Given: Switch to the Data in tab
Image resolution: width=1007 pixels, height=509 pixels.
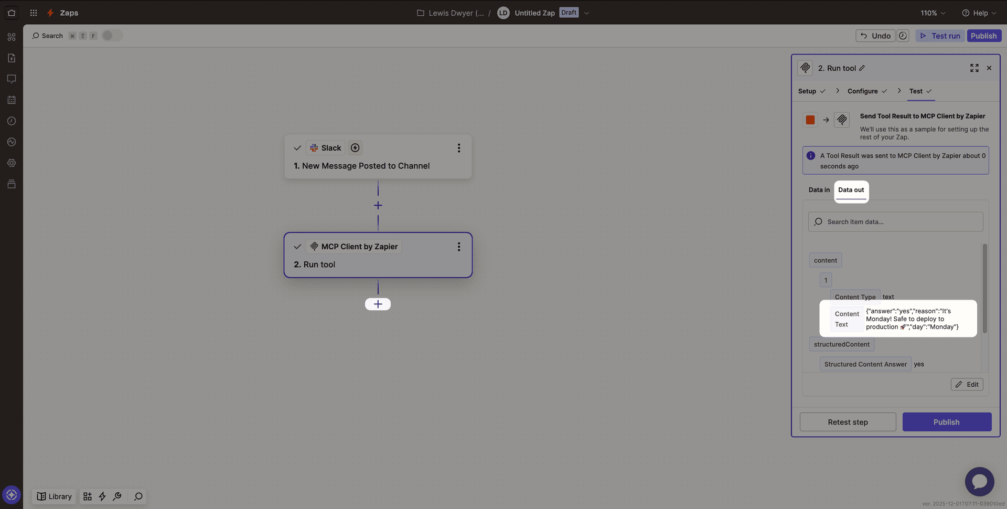Looking at the screenshot, I should (819, 190).
